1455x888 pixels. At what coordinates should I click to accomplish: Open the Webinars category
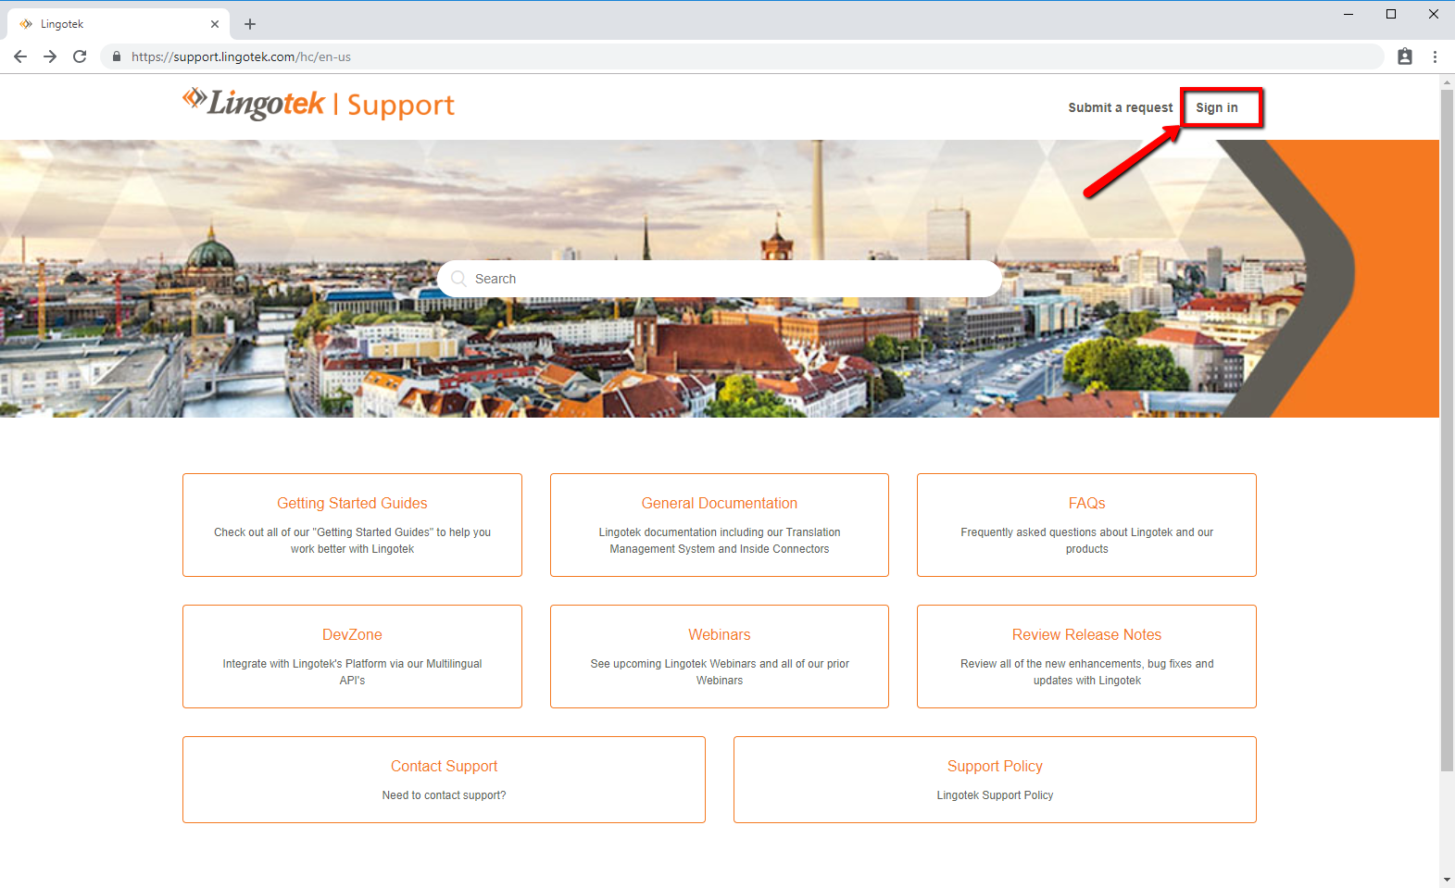pyautogui.click(x=720, y=657)
